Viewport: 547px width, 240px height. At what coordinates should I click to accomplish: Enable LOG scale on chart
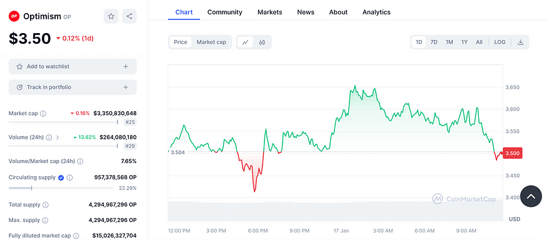coord(499,42)
